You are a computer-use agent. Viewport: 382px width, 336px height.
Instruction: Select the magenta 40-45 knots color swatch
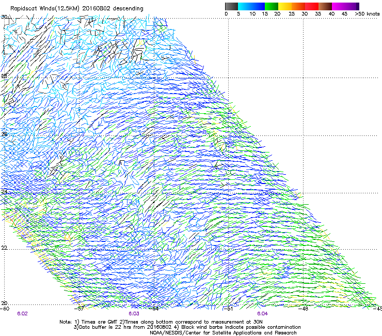(x=339, y=6)
